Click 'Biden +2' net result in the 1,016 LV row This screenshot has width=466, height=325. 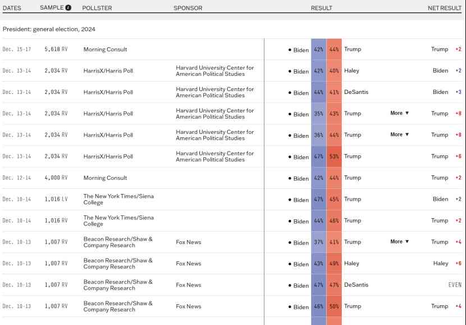(x=447, y=200)
